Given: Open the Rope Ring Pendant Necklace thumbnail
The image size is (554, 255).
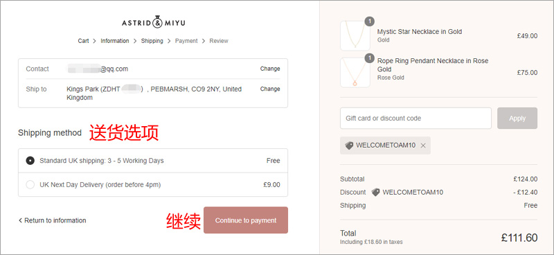Looking at the screenshot, I should [355, 73].
